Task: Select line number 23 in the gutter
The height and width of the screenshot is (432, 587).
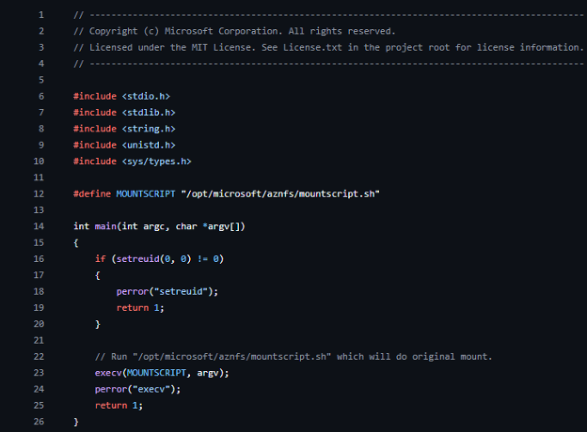Action: 38,373
